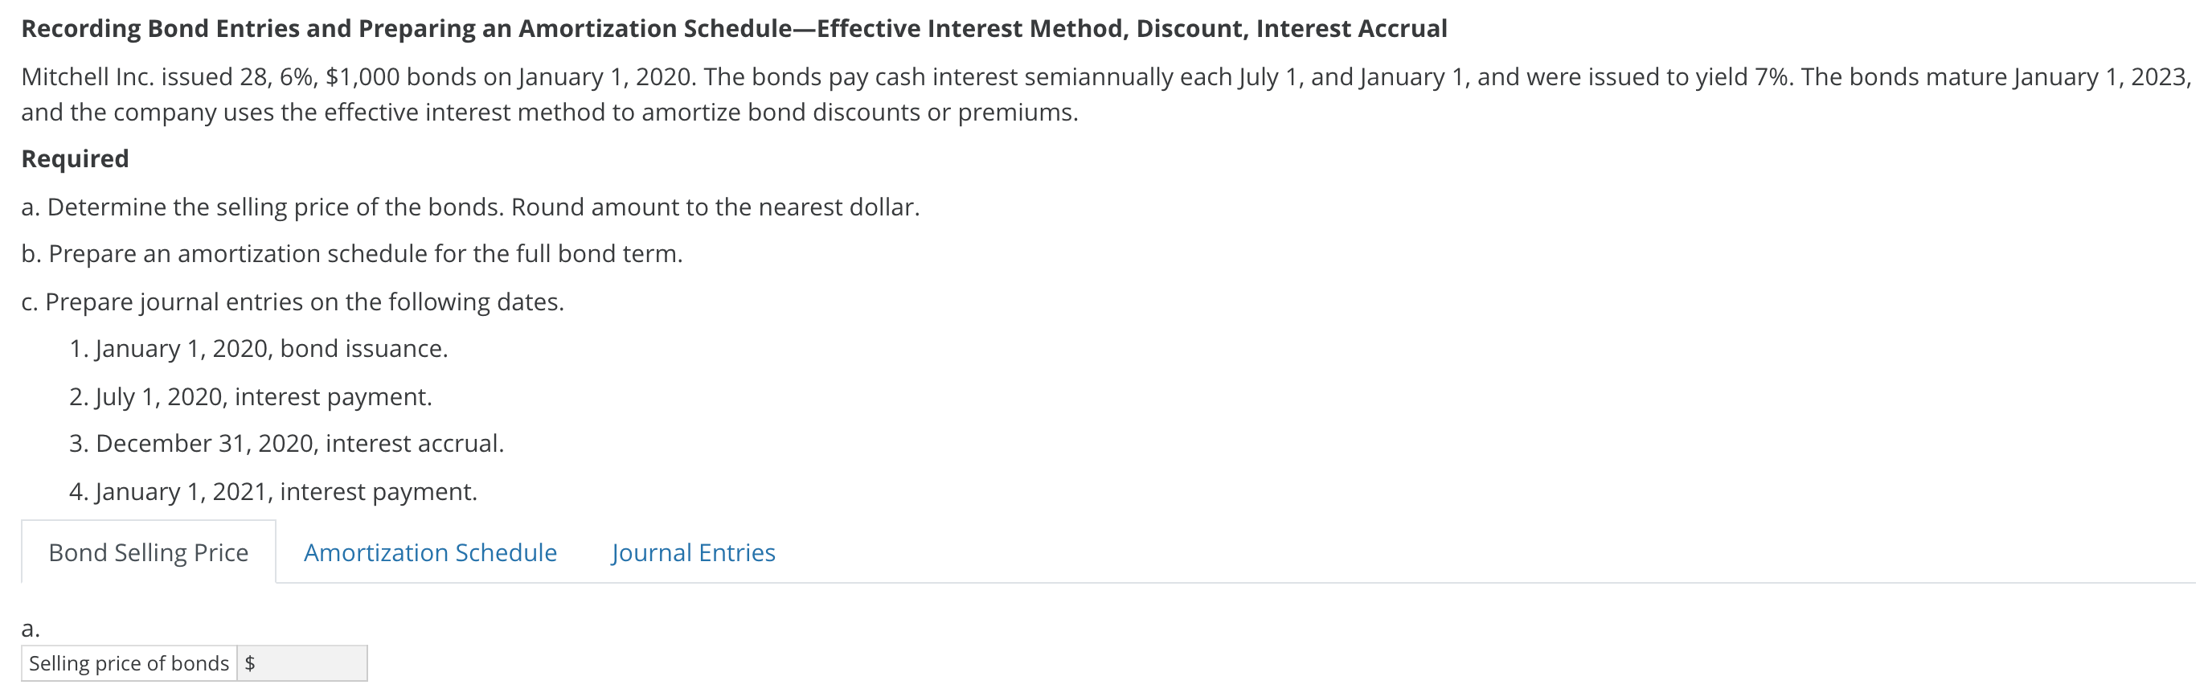Image resolution: width=2204 pixels, height=693 pixels.
Task: Click the January 1, 2020 bond issuance line
Action: click(x=258, y=348)
